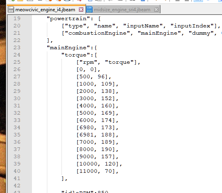Click the "torque":[ key on line 24
222x193 pixels.
point(79,55)
